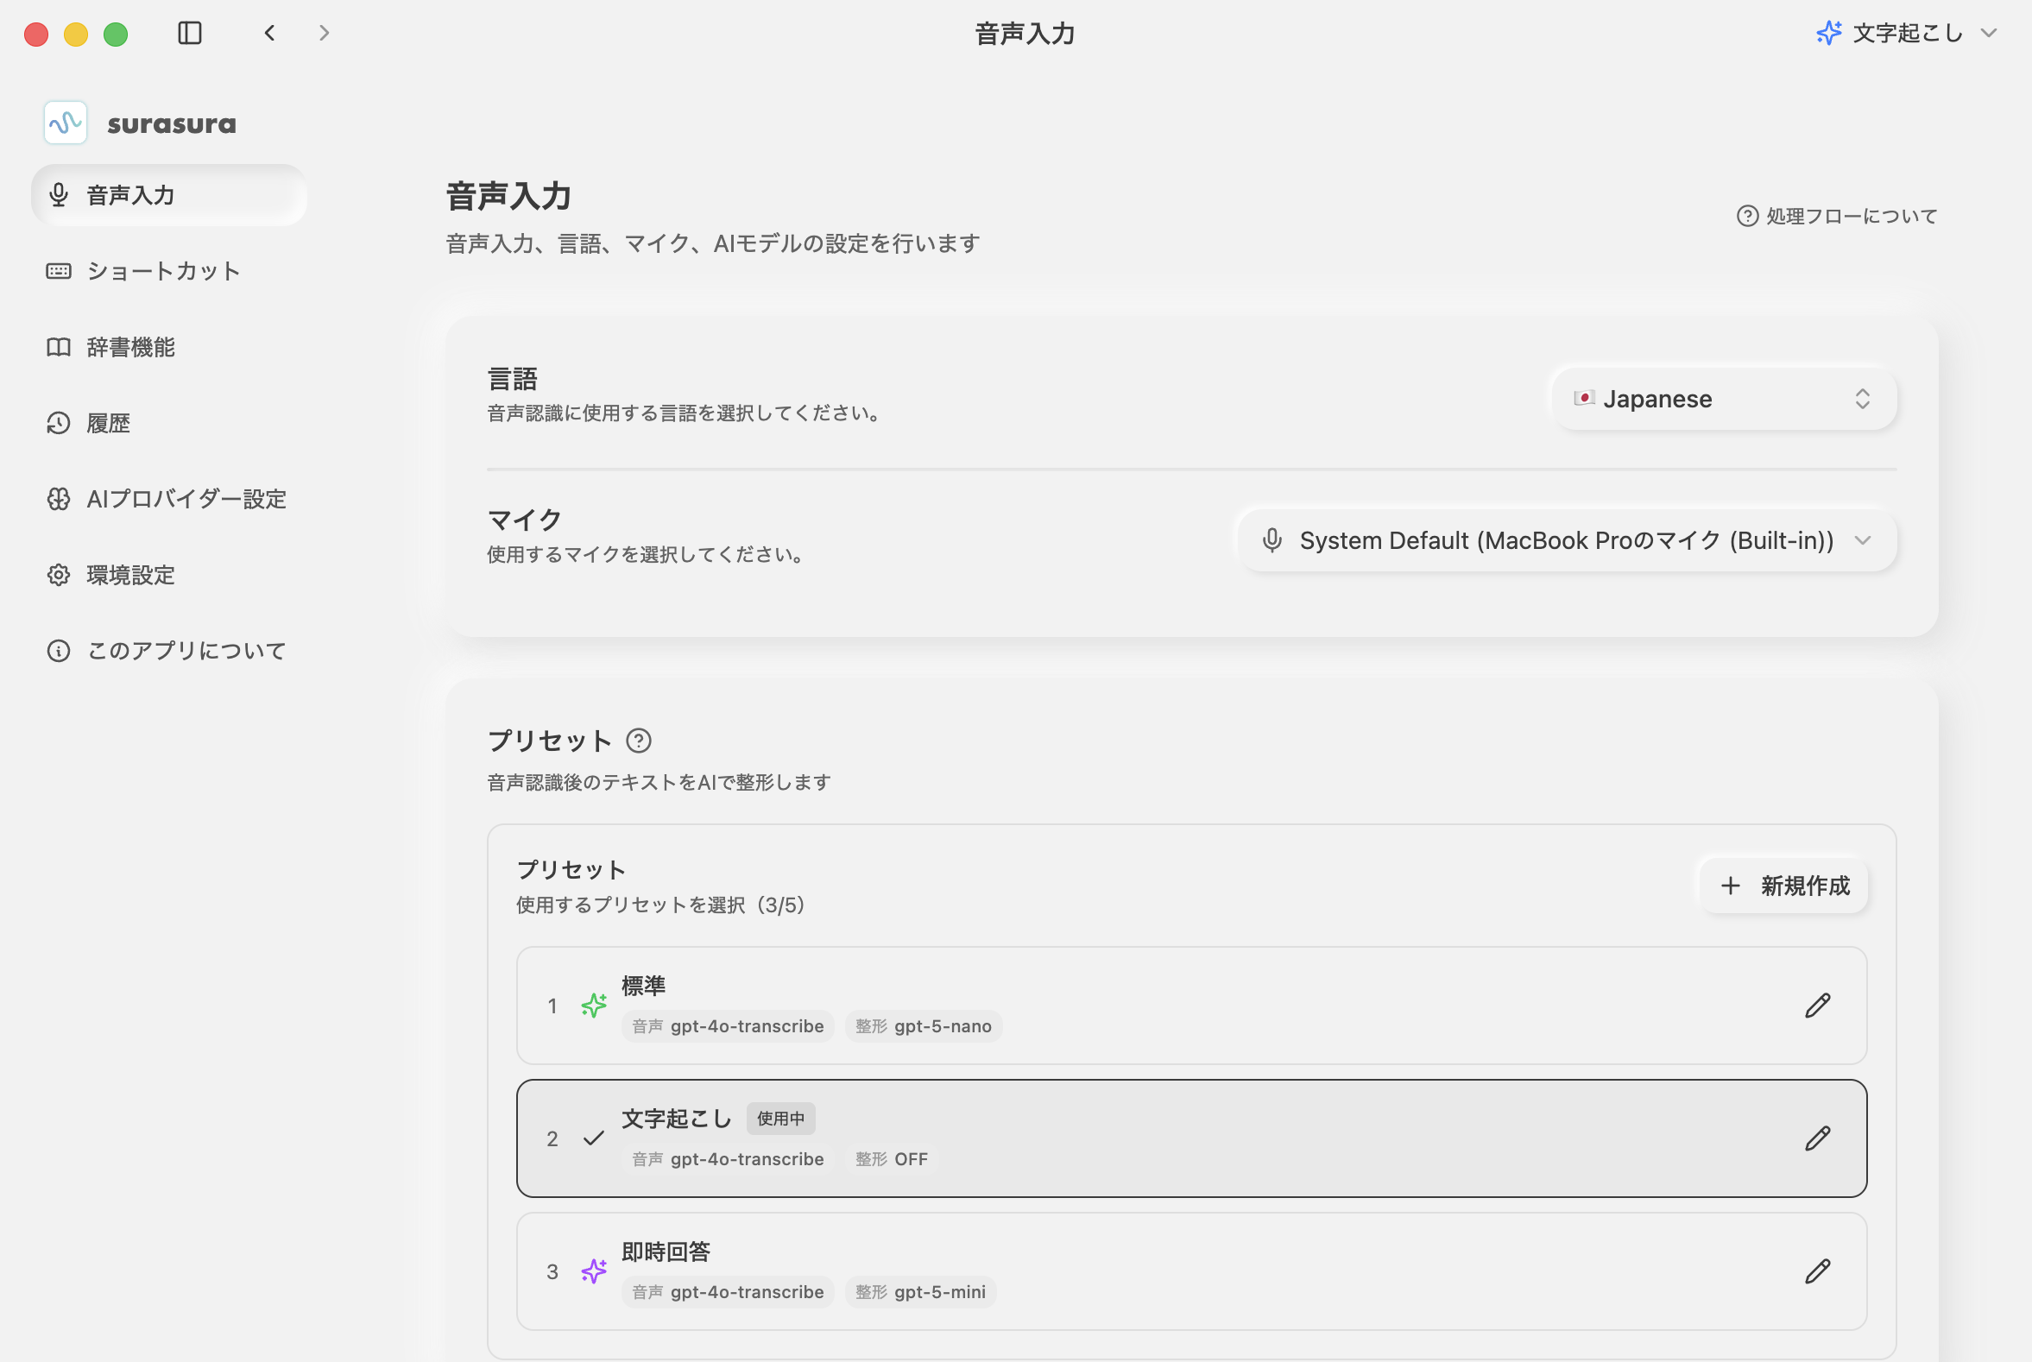Edit the 即時回答 preset with pencil icon

point(1817,1271)
